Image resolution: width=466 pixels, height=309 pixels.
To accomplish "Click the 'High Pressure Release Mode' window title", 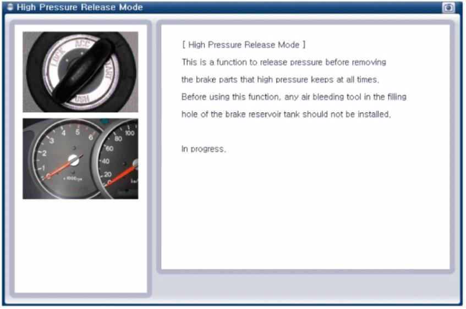I will pos(80,7).
